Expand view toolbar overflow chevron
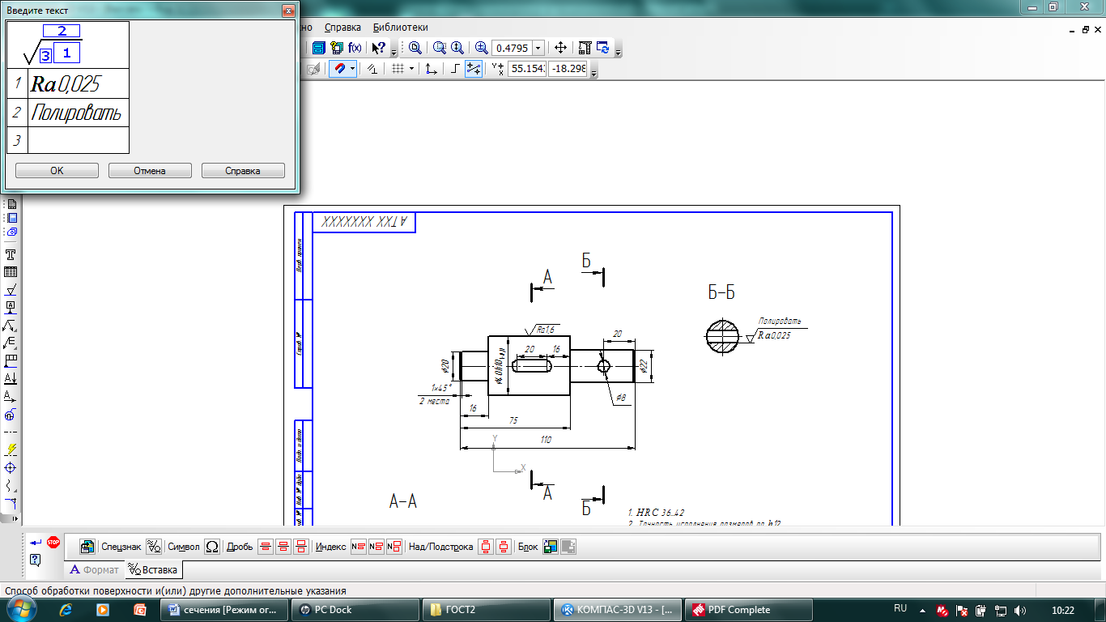 point(619,52)
